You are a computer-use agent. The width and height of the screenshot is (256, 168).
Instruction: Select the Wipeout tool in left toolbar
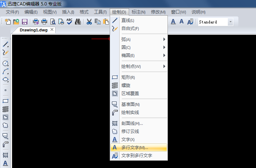(x=5, y=117)
